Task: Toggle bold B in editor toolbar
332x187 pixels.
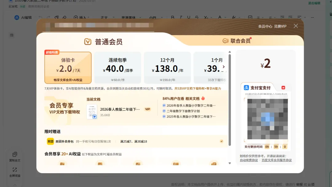Action: tap(172, 17)
